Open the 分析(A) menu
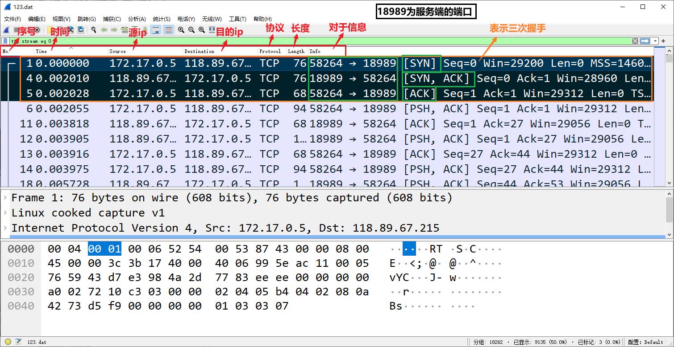Viewport: 674px width, 347px height. [x=137, y=19]
